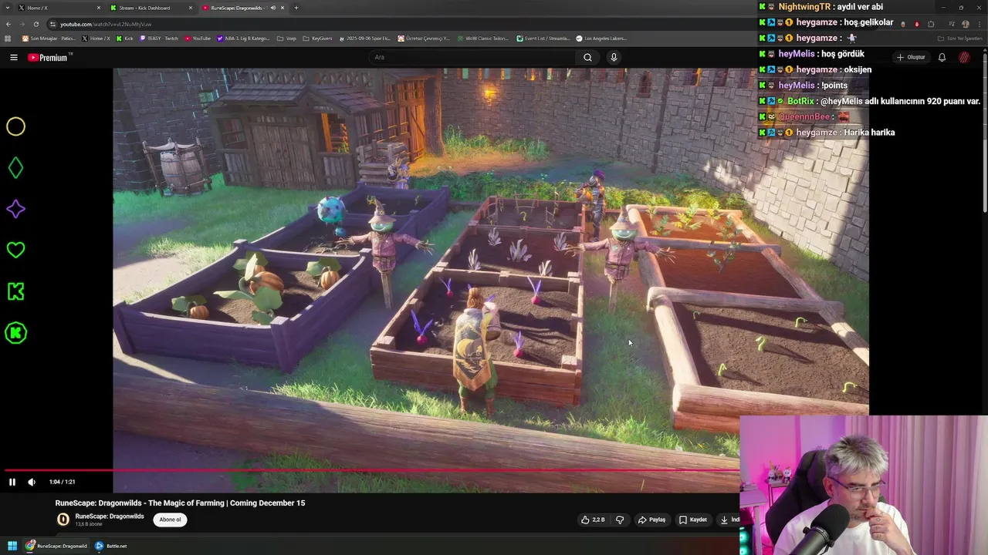Image resolution: width=988 pixels, height=555 pixels.
Task: Start voice search with microphone icon
Action: tap(614, 57)
